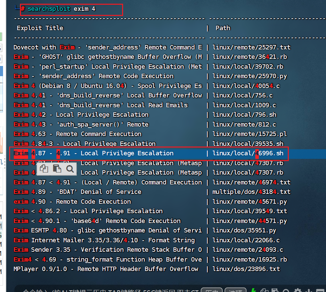
Task: Click path linux/remote/36421.rb
Action: pos(250,57)
